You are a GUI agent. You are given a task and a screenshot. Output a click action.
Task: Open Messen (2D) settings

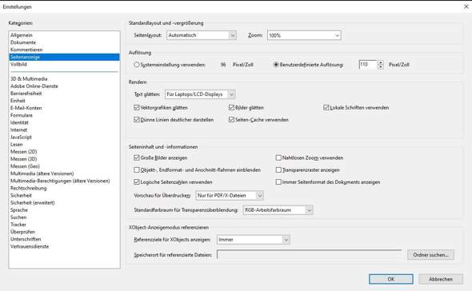[24, 152]
